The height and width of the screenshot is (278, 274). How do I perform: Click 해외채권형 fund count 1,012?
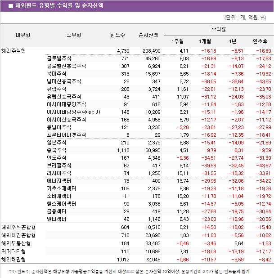click(123, 260)
